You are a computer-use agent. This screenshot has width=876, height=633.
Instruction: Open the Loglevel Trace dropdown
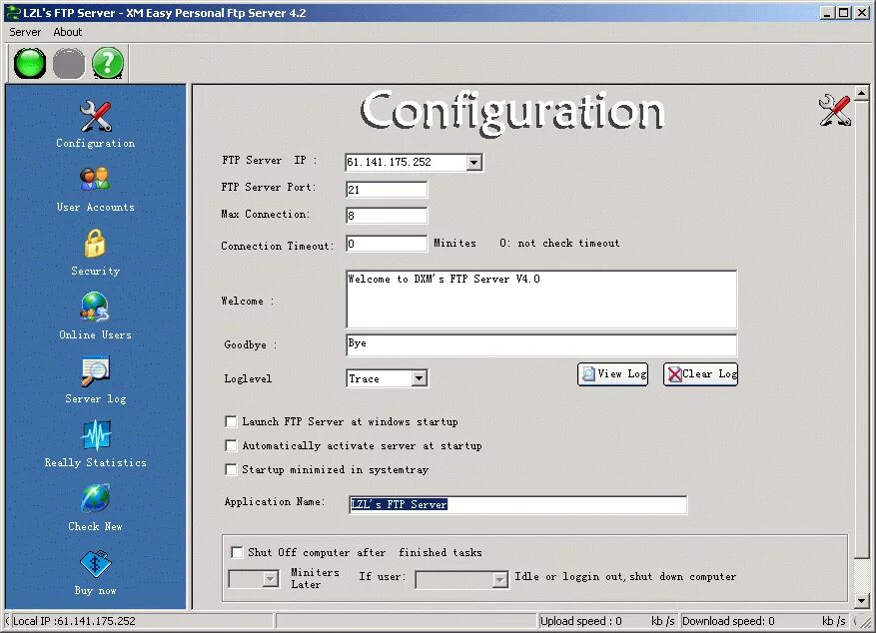tap(419, 378)
